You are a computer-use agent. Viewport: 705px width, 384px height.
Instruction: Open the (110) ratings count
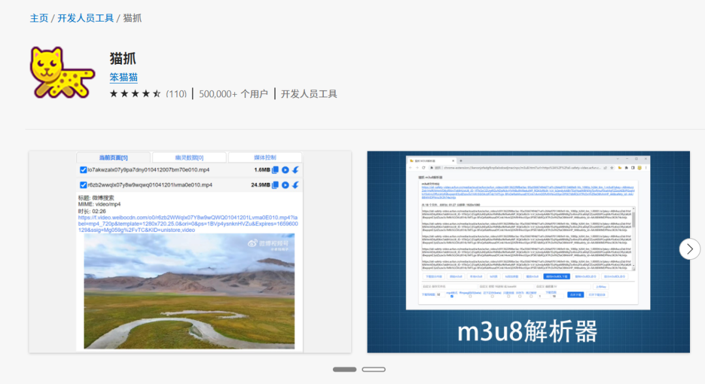pyautogui.click(x=176, y=94)
